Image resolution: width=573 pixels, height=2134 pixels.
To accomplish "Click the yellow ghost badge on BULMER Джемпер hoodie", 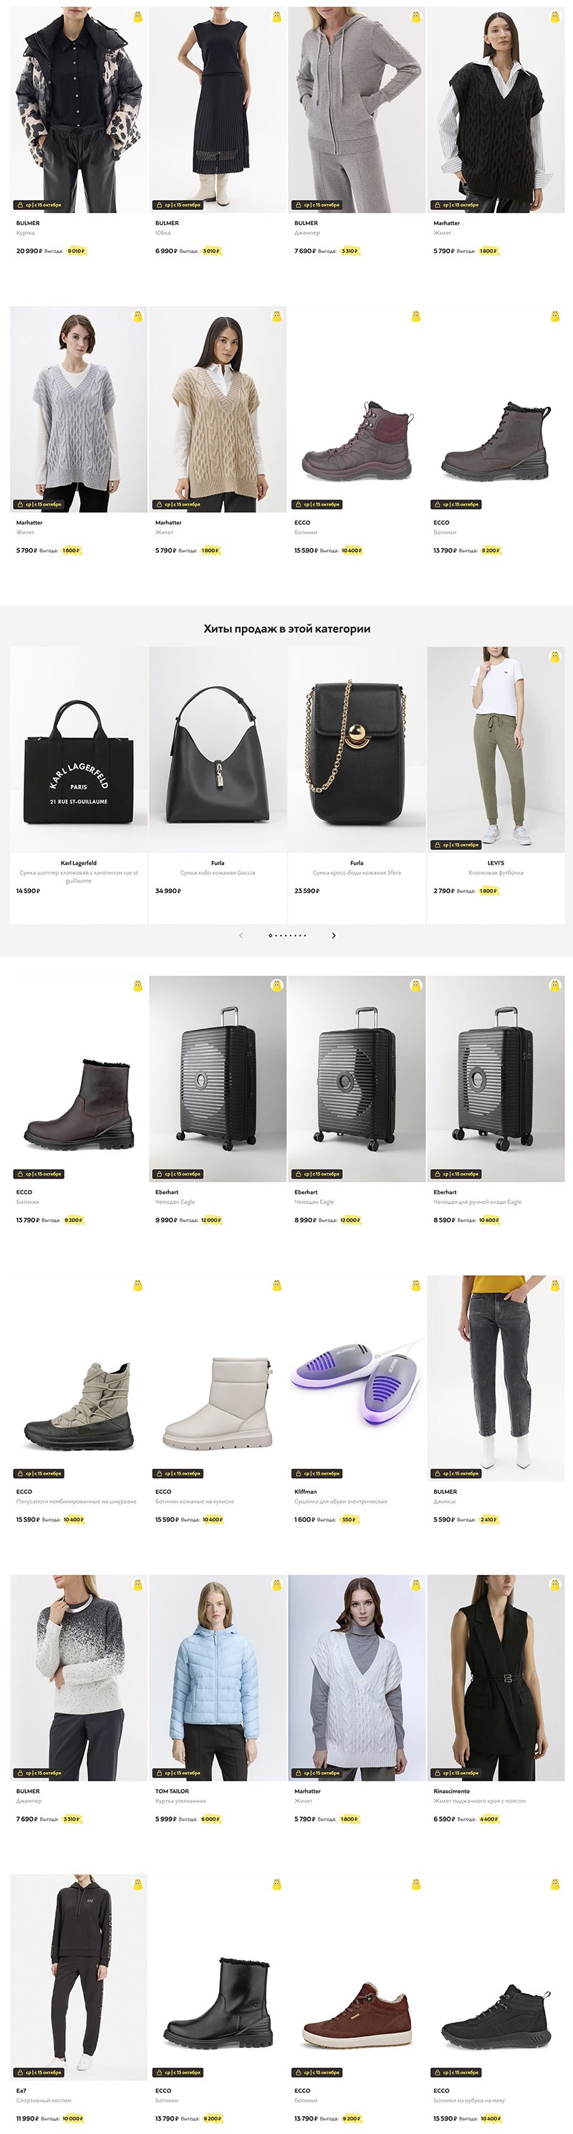I will click(415, 16).
